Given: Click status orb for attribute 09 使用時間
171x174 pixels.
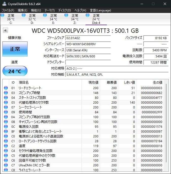Looking at the screenshot, I should [6, 112].
